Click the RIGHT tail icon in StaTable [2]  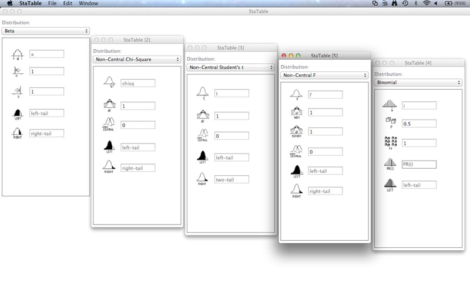click(109, 166)
